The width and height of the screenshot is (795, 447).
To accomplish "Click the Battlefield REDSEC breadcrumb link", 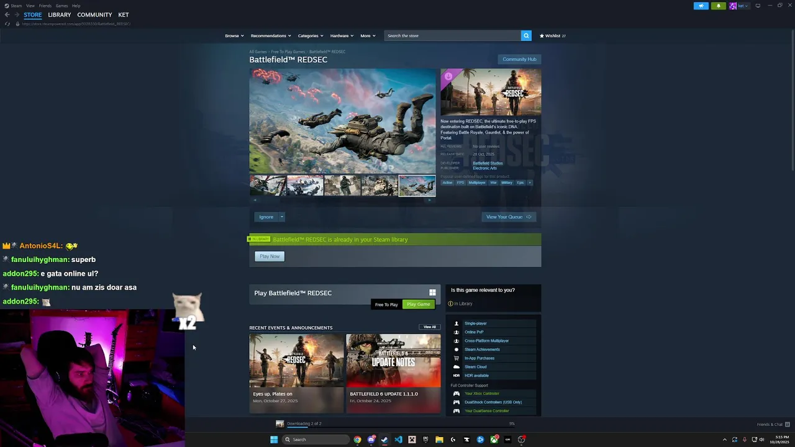I will 327,52.
